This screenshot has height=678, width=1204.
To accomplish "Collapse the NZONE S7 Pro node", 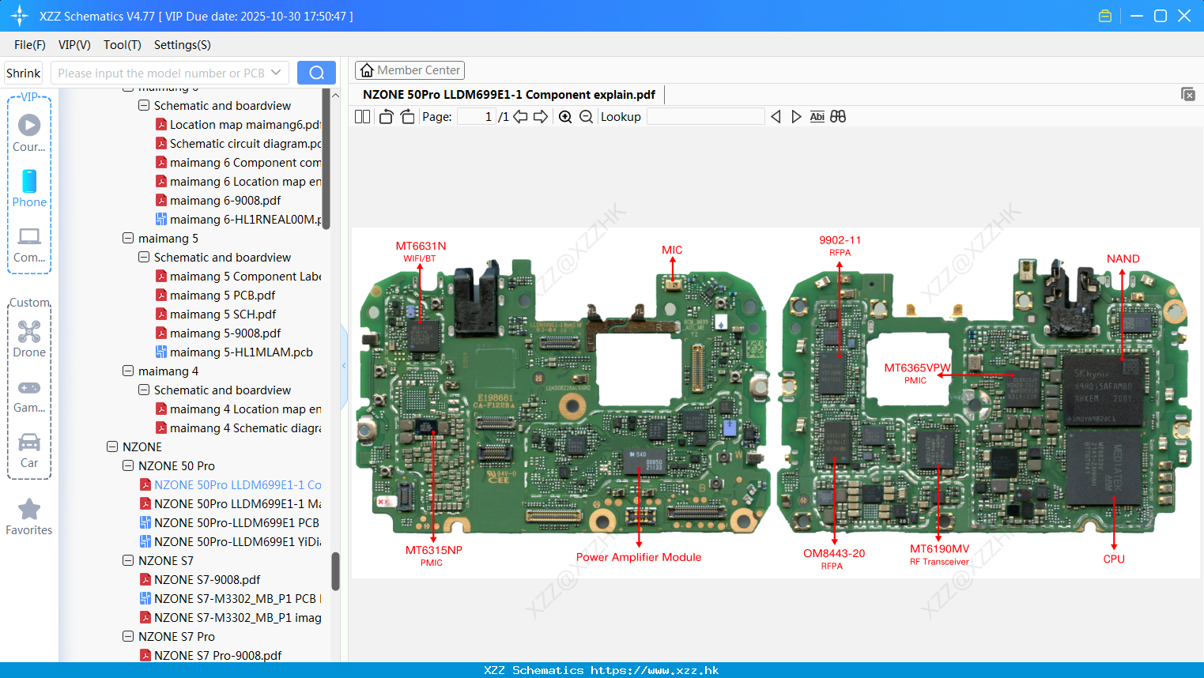I will pos(128,636).
